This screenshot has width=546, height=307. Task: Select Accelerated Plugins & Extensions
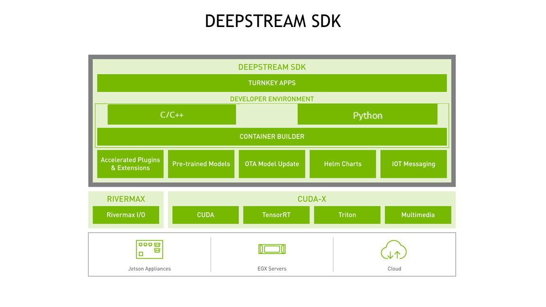130,164
